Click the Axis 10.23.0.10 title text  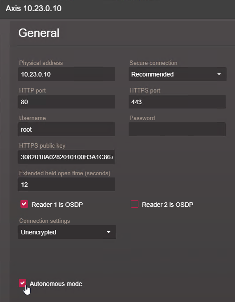pyautogui.click(x=33, y=8)
